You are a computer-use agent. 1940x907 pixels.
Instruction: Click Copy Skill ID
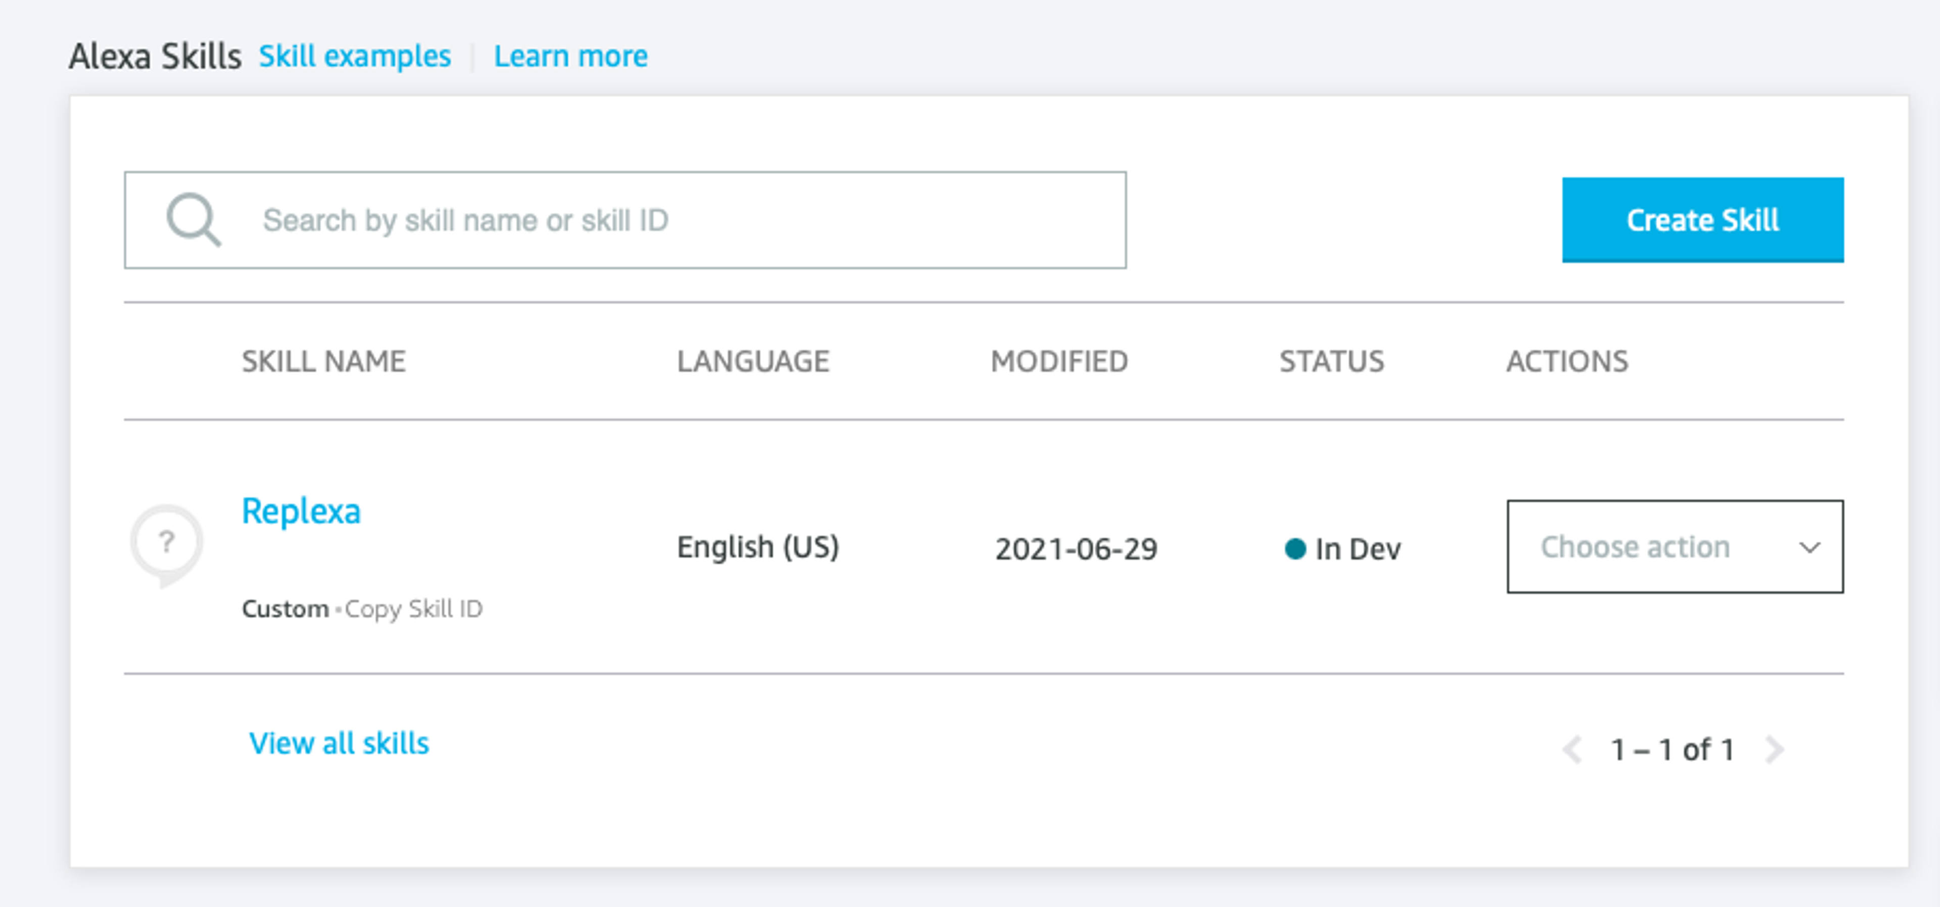tap(413, 609)
